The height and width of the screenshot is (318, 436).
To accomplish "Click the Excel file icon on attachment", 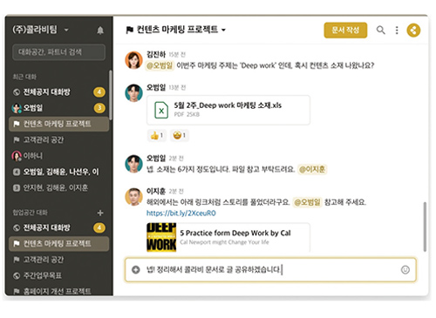I will [161, 110].
